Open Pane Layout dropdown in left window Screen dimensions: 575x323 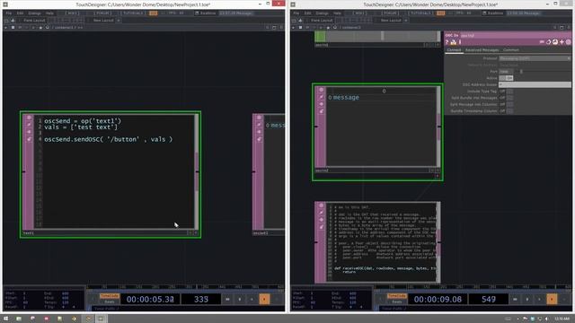click(34, 20)
